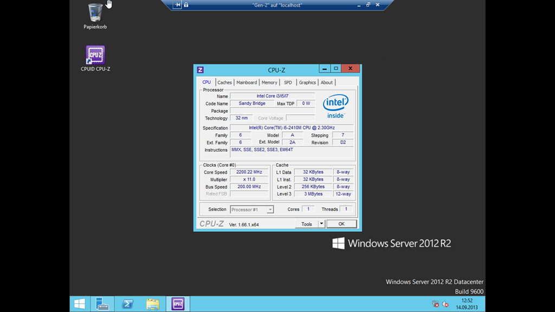
Task: Click the 32 nm technology value
Action: pos(241,118)
